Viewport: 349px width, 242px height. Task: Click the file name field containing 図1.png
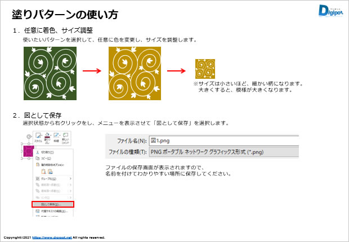tap(223, 140)
